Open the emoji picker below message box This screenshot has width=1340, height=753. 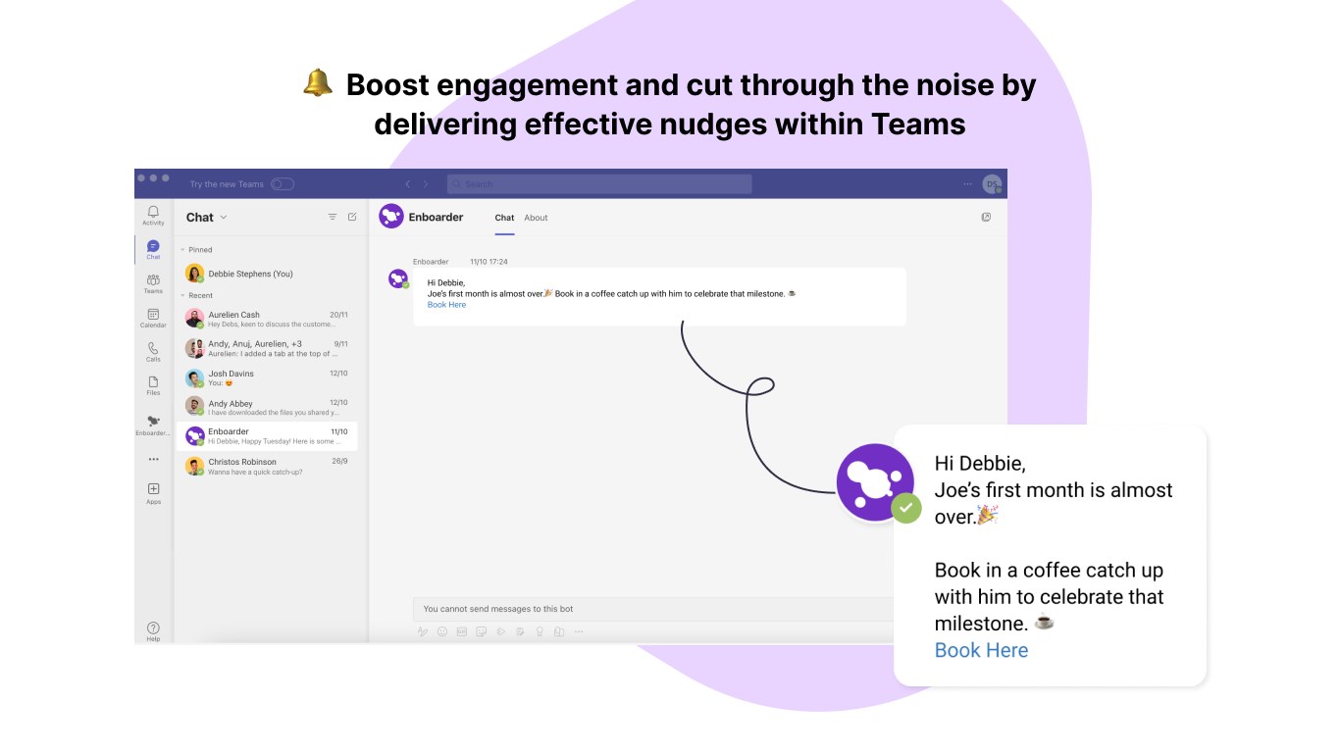click(x=442, y=631)
